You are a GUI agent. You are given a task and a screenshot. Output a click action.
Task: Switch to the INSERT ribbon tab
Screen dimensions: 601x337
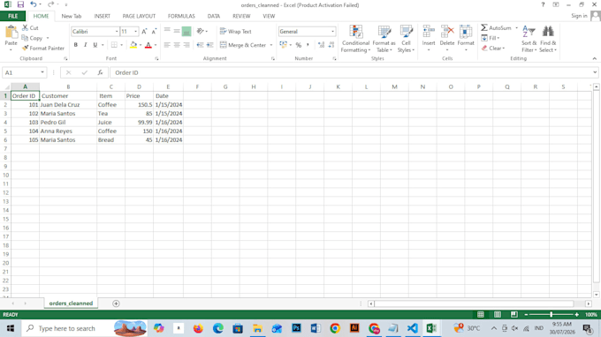click(x=102, y=16)
